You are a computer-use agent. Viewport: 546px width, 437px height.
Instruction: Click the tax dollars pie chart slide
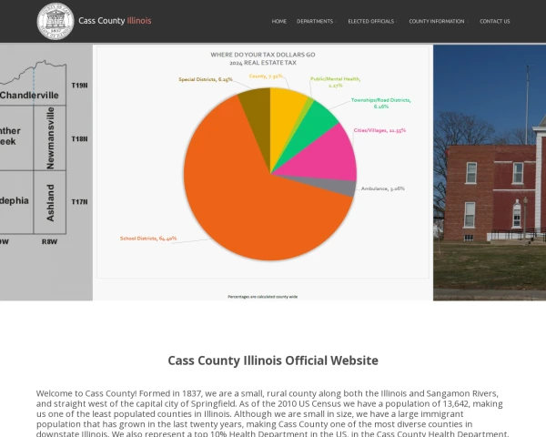click(x=263, y=172)
